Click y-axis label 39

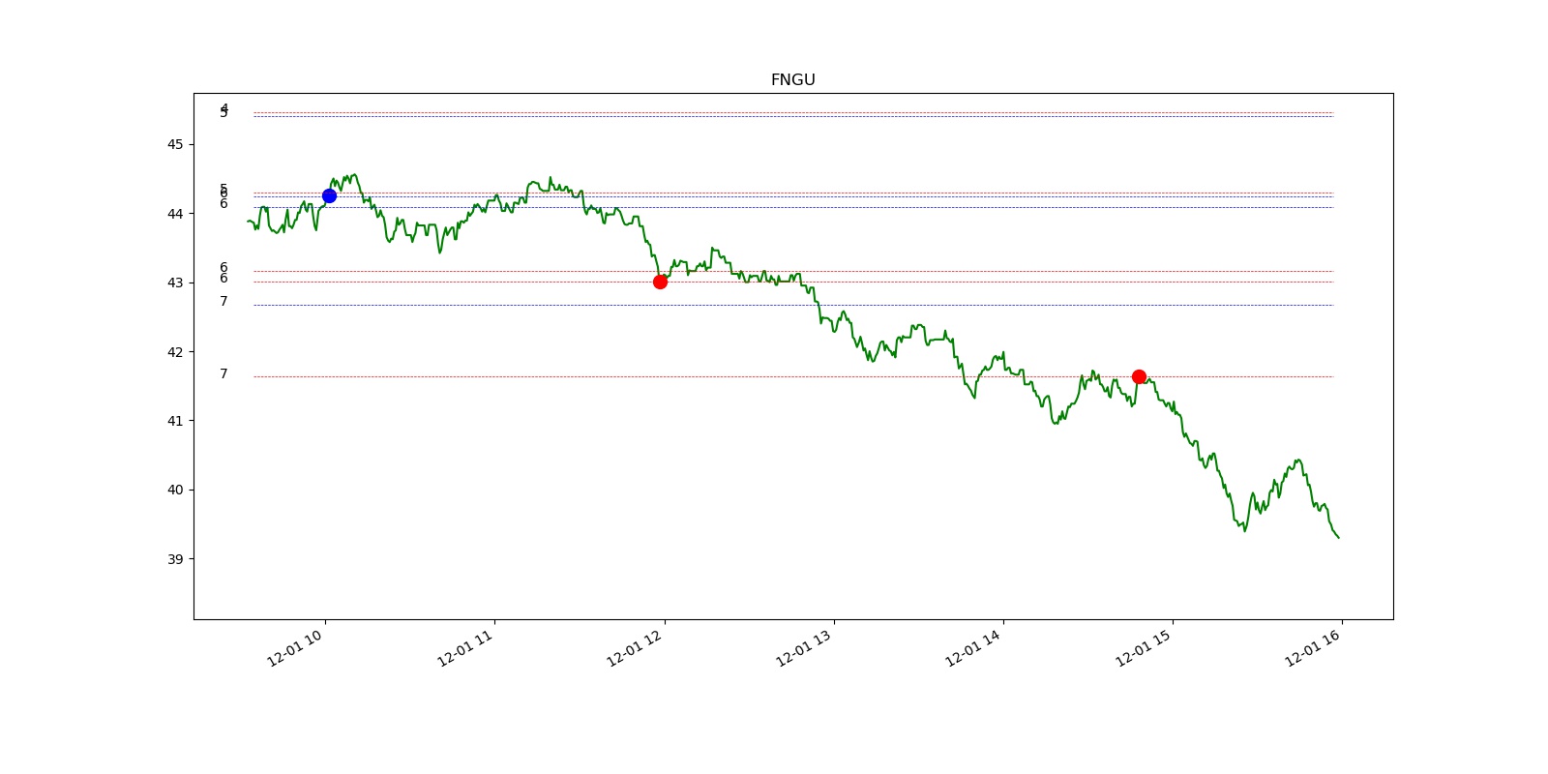(175, 559)
